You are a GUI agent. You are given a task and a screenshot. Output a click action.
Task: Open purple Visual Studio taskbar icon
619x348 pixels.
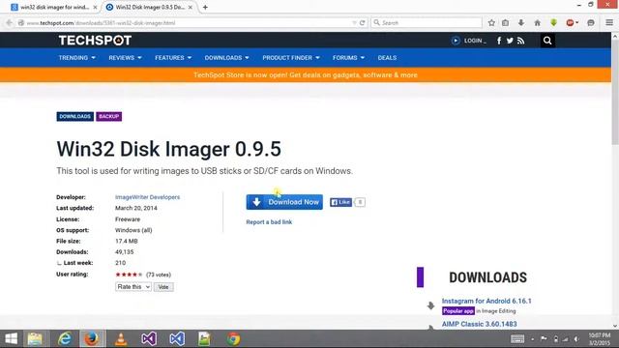point(149,339)
